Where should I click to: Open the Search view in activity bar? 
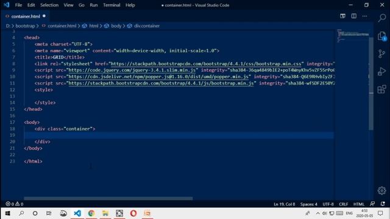point(382,18)
